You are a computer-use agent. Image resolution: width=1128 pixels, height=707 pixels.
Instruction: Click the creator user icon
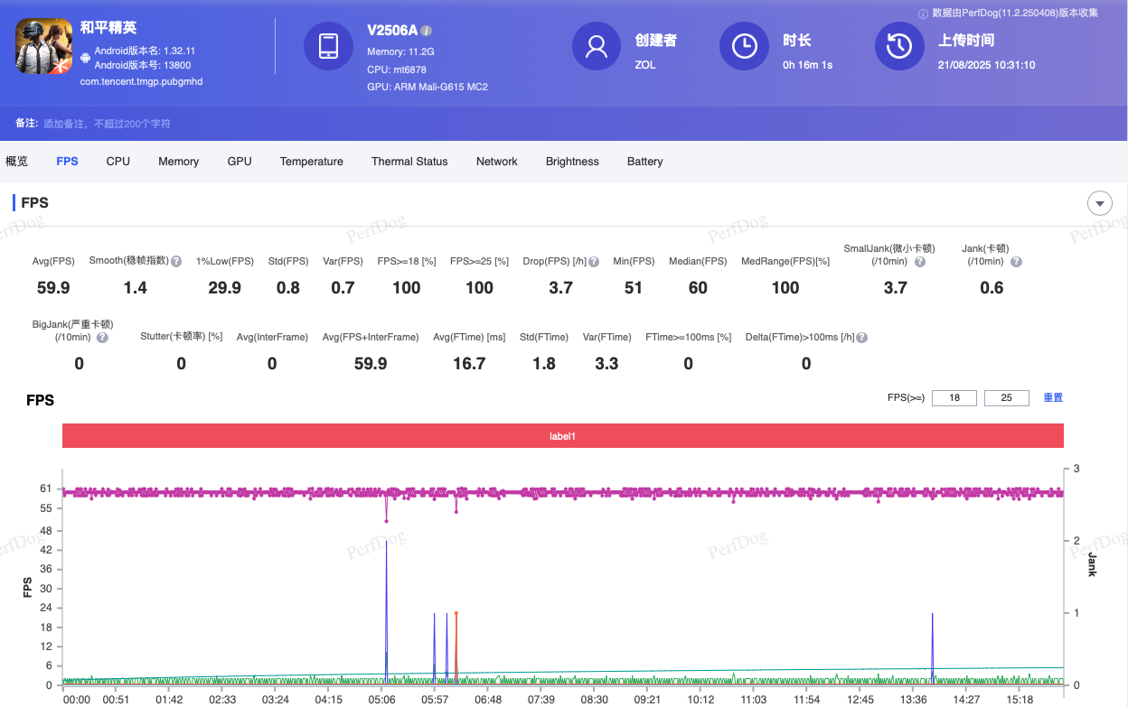[597, 46]
